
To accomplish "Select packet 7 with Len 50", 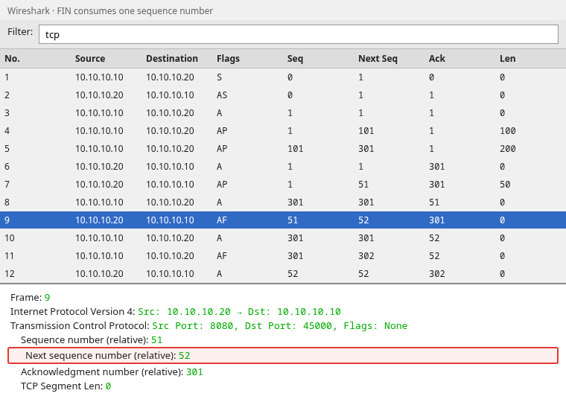I will (283, 185).
